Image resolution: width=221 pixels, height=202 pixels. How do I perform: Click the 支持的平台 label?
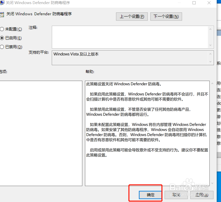pos(39,52)
